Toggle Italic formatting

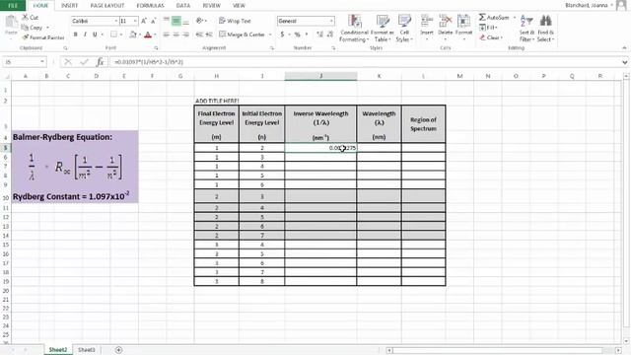coord(85,35)
